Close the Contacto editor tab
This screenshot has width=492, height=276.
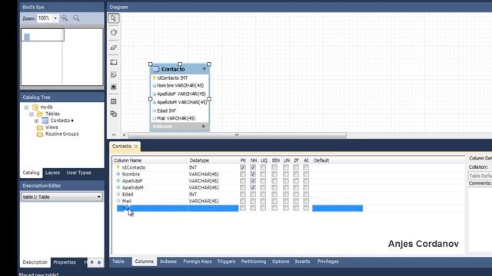tap(136, 146)
